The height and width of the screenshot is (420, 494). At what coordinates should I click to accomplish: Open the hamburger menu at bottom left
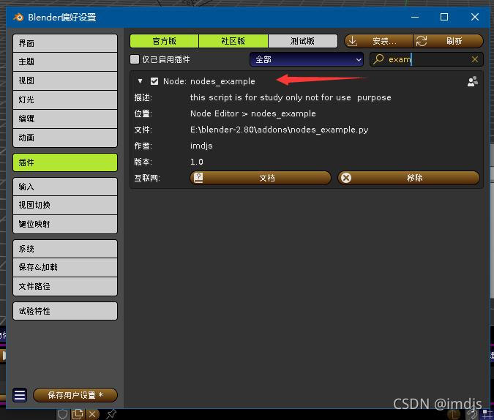click(x=20, y=395)
